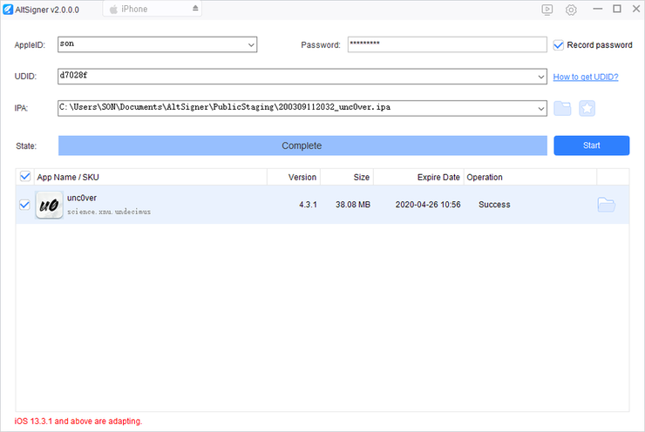Click version 4.3.1 cell
Screen dimensions: 645x432
click(308, 205)
